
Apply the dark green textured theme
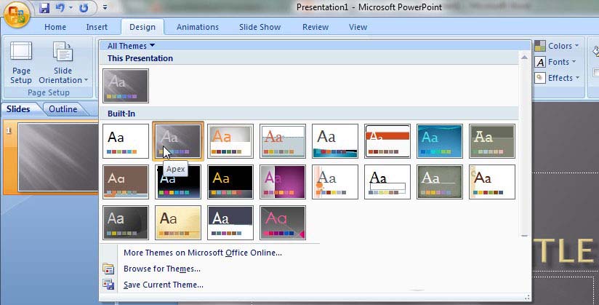click(440, 182)
